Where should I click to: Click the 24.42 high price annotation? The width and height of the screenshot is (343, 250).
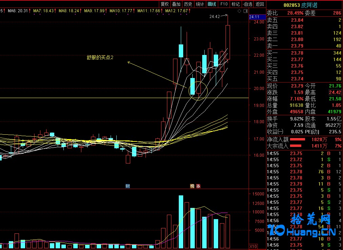click(x=214, y=17)
